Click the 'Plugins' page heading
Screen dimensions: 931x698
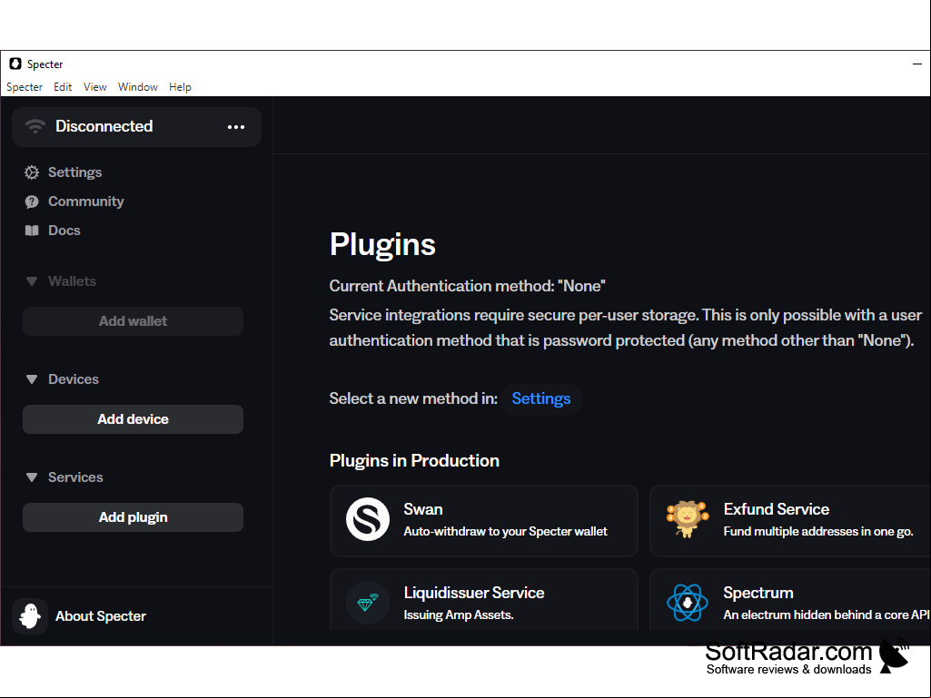(x=382, y=245)
